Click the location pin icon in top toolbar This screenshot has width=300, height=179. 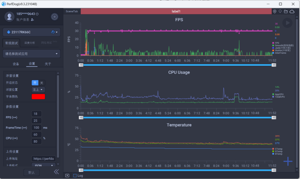(274, 12)
